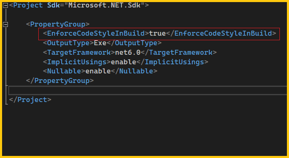Place cursor in the 'true' value

tap(157, 34)
